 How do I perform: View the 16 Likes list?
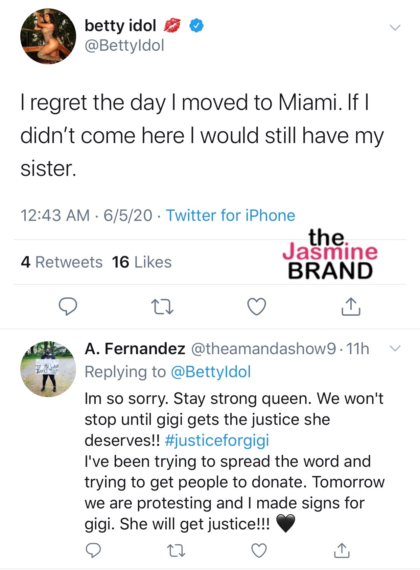point(142,262)
